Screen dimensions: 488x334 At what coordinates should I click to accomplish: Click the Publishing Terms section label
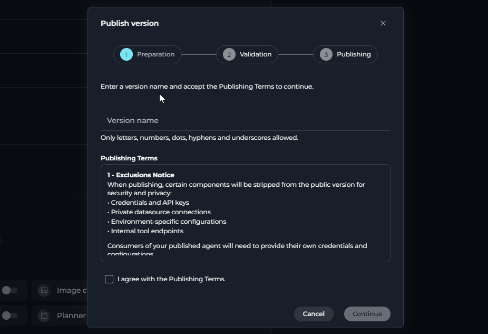[x=129, y=158]
